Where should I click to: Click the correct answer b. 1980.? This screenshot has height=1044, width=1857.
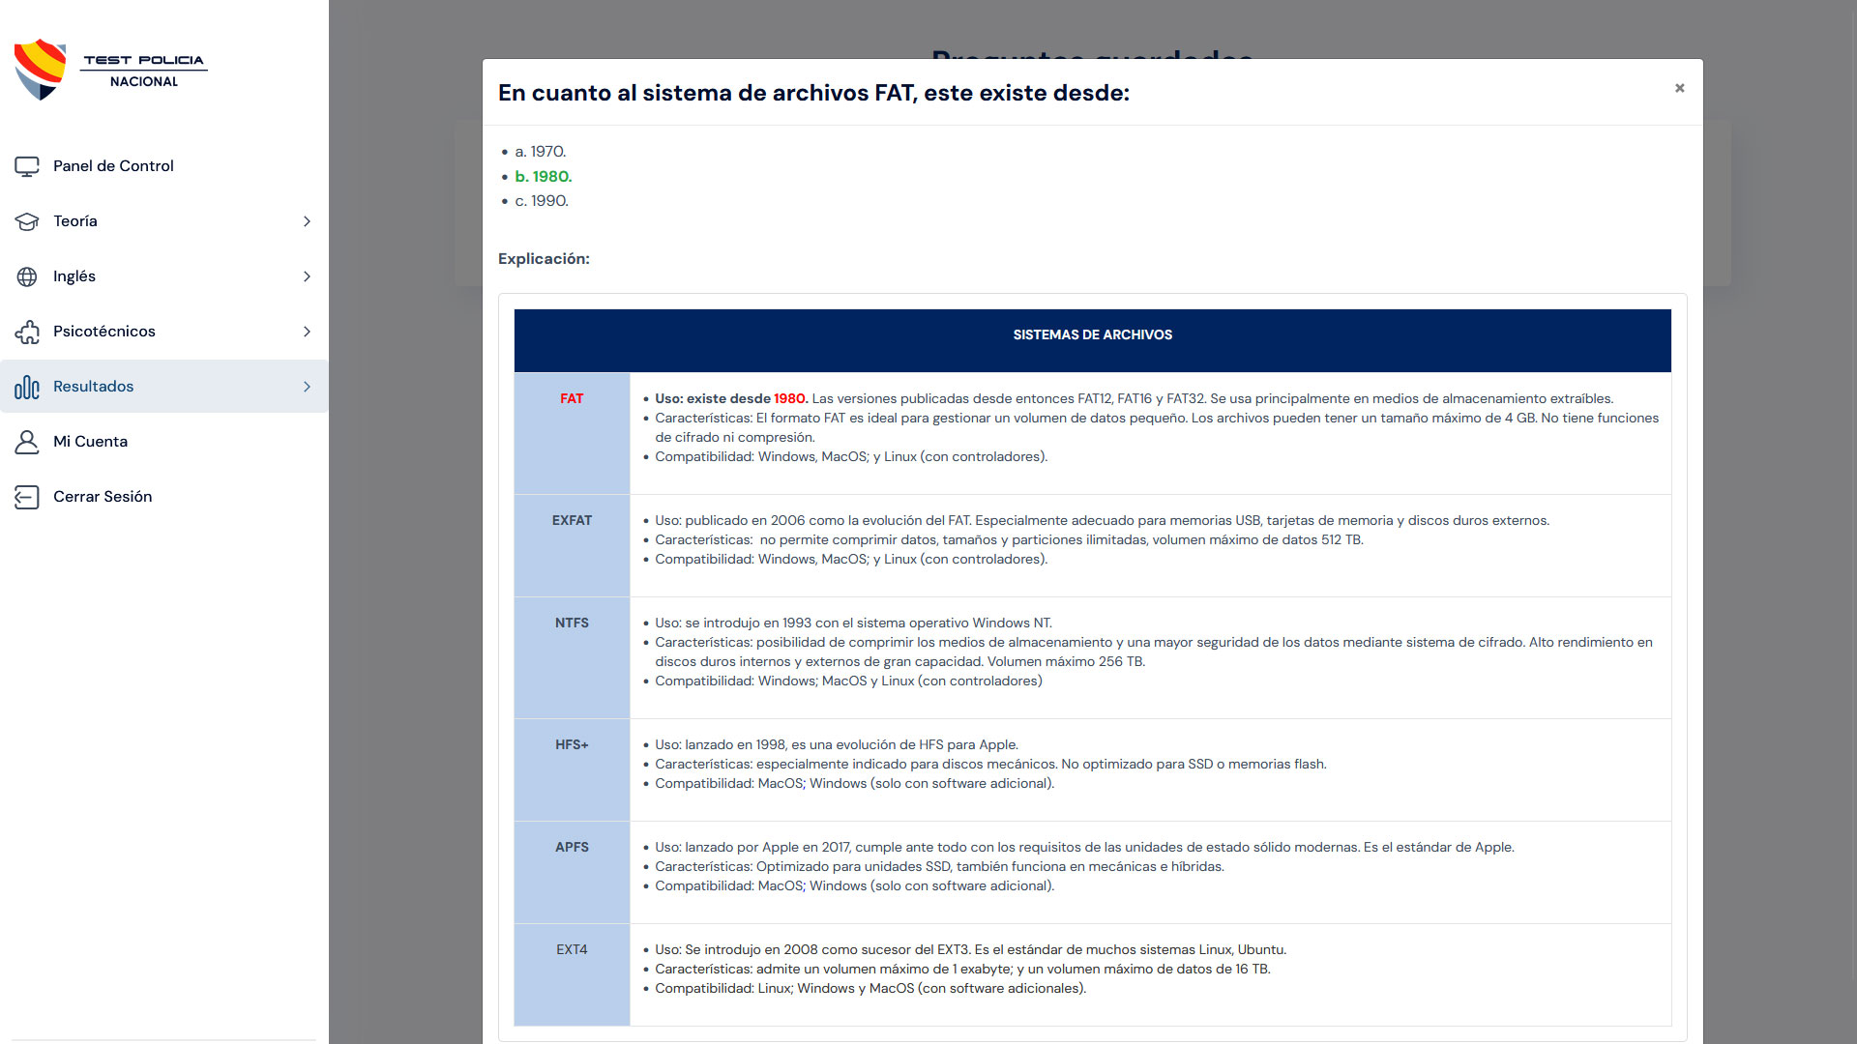pos(543,177)
